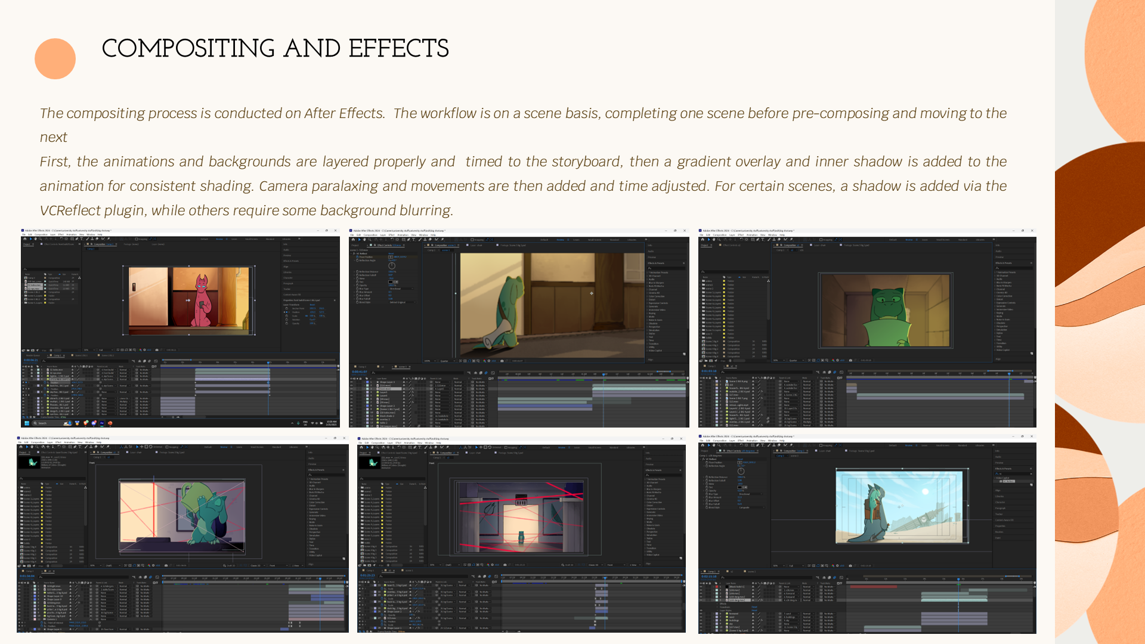Open Blur Type Directional dropdown in walking creature window
Image resolution: width=1145 pixels, height=644 pixels.
(x=401, y=289)
